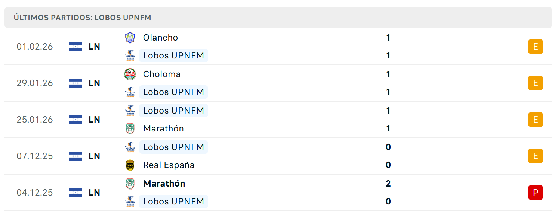Click the E draw badge for 07.12.25
Image resolution: width=558 pixels, height=216 pixels.
tap(535, 156)
